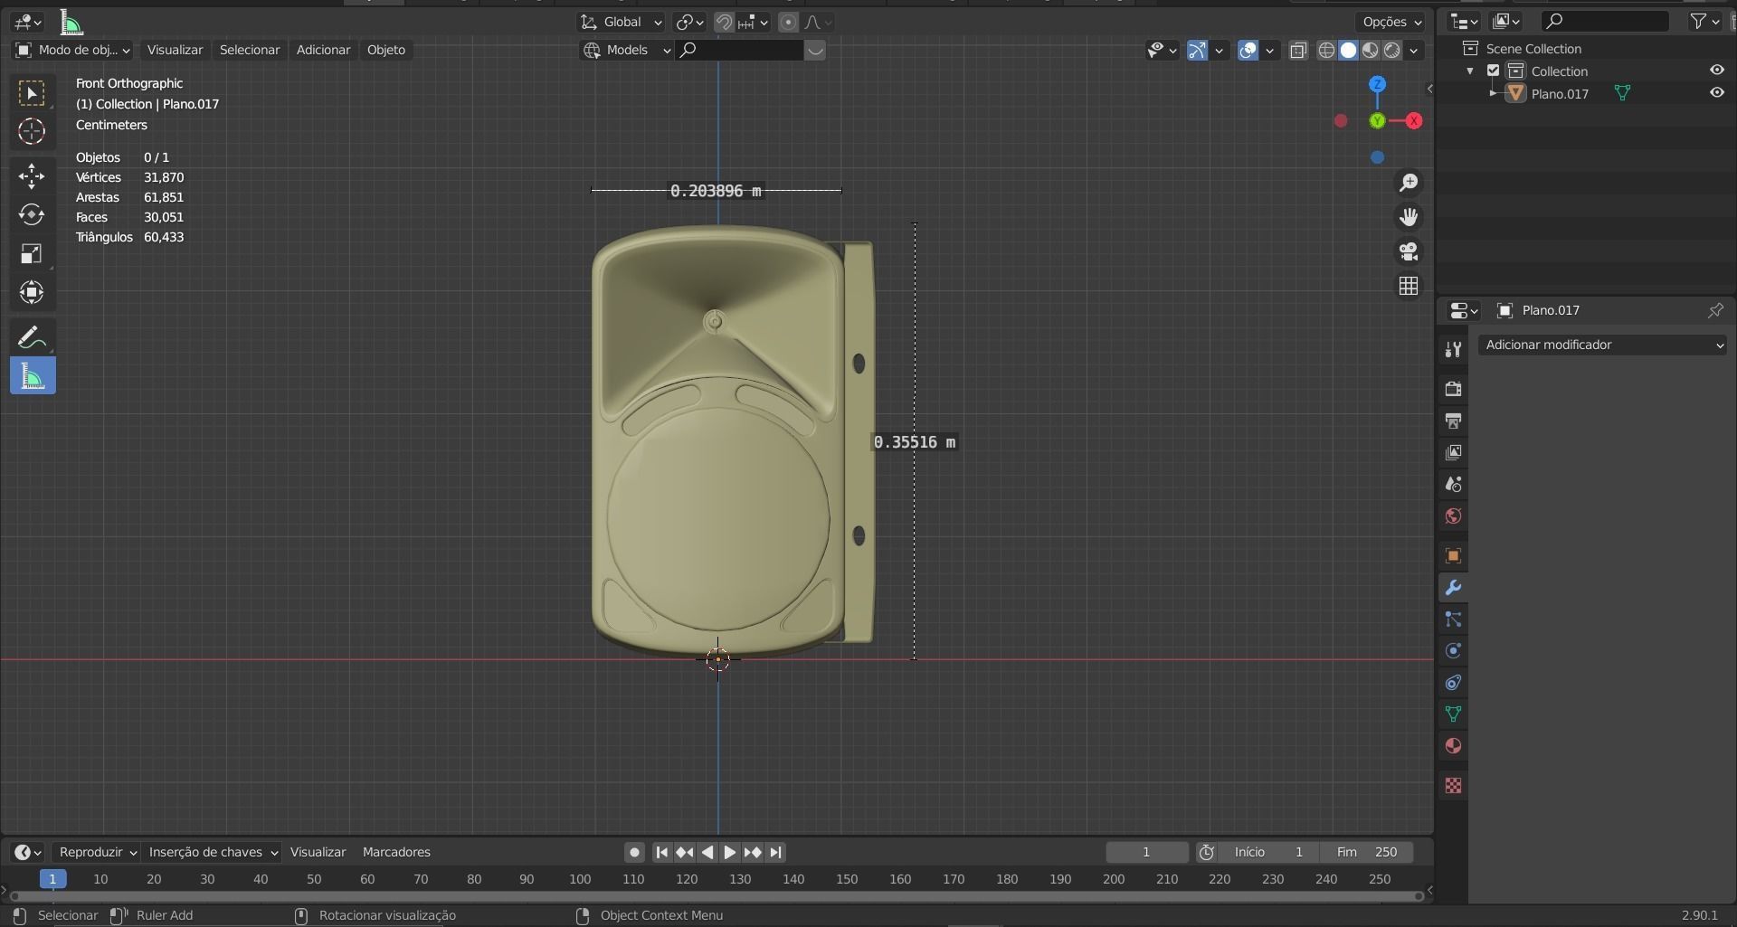The image size is (1737, 927).
Task: Click the zoom viewport magnifier icon
Action: tap(1409, 183)
